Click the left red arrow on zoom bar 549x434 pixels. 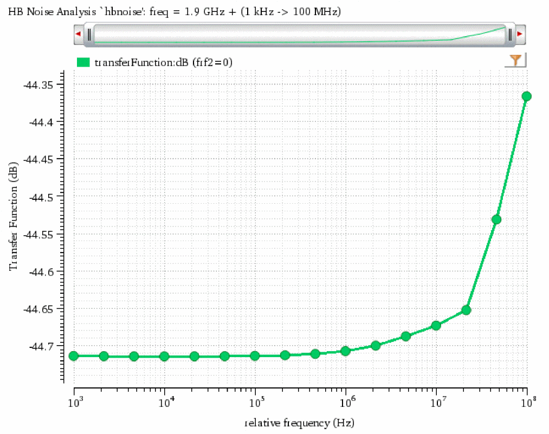pos(79,34)
